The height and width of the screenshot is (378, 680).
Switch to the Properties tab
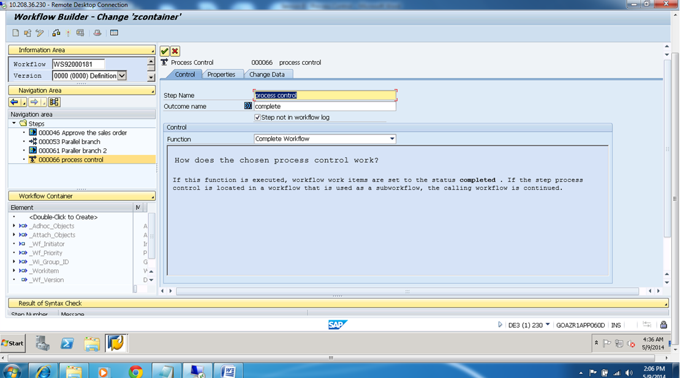(222, 74)
